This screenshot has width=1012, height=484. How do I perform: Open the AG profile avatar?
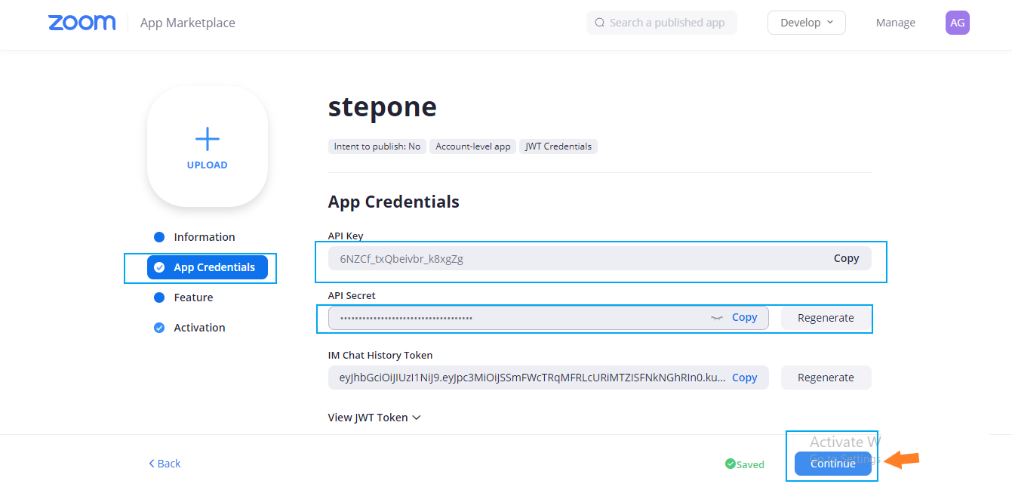(x=958, y=23)
